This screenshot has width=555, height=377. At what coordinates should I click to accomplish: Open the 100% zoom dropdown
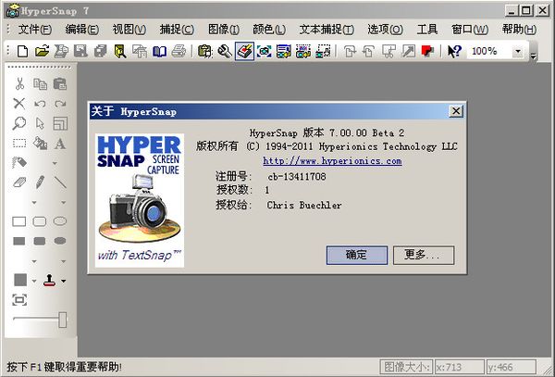517,52
